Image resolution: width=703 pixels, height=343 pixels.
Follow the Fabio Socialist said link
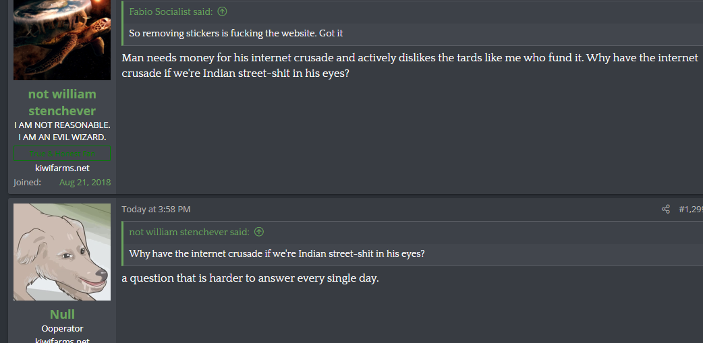point(171,11)
